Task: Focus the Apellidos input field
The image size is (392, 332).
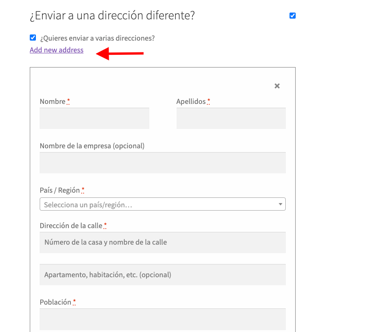Action: [231, 118]
